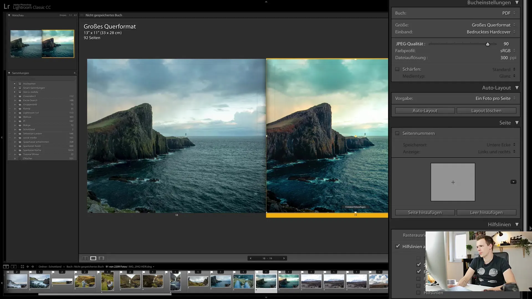Enable Seitennummern checkbox
Viewport: 532px width, 299px height.
point(397,133)
